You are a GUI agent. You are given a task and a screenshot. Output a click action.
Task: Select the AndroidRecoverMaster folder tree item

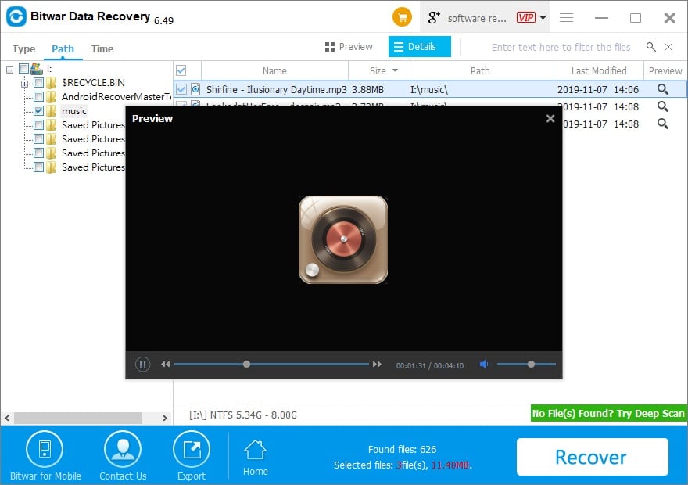[x=116, y=96]
